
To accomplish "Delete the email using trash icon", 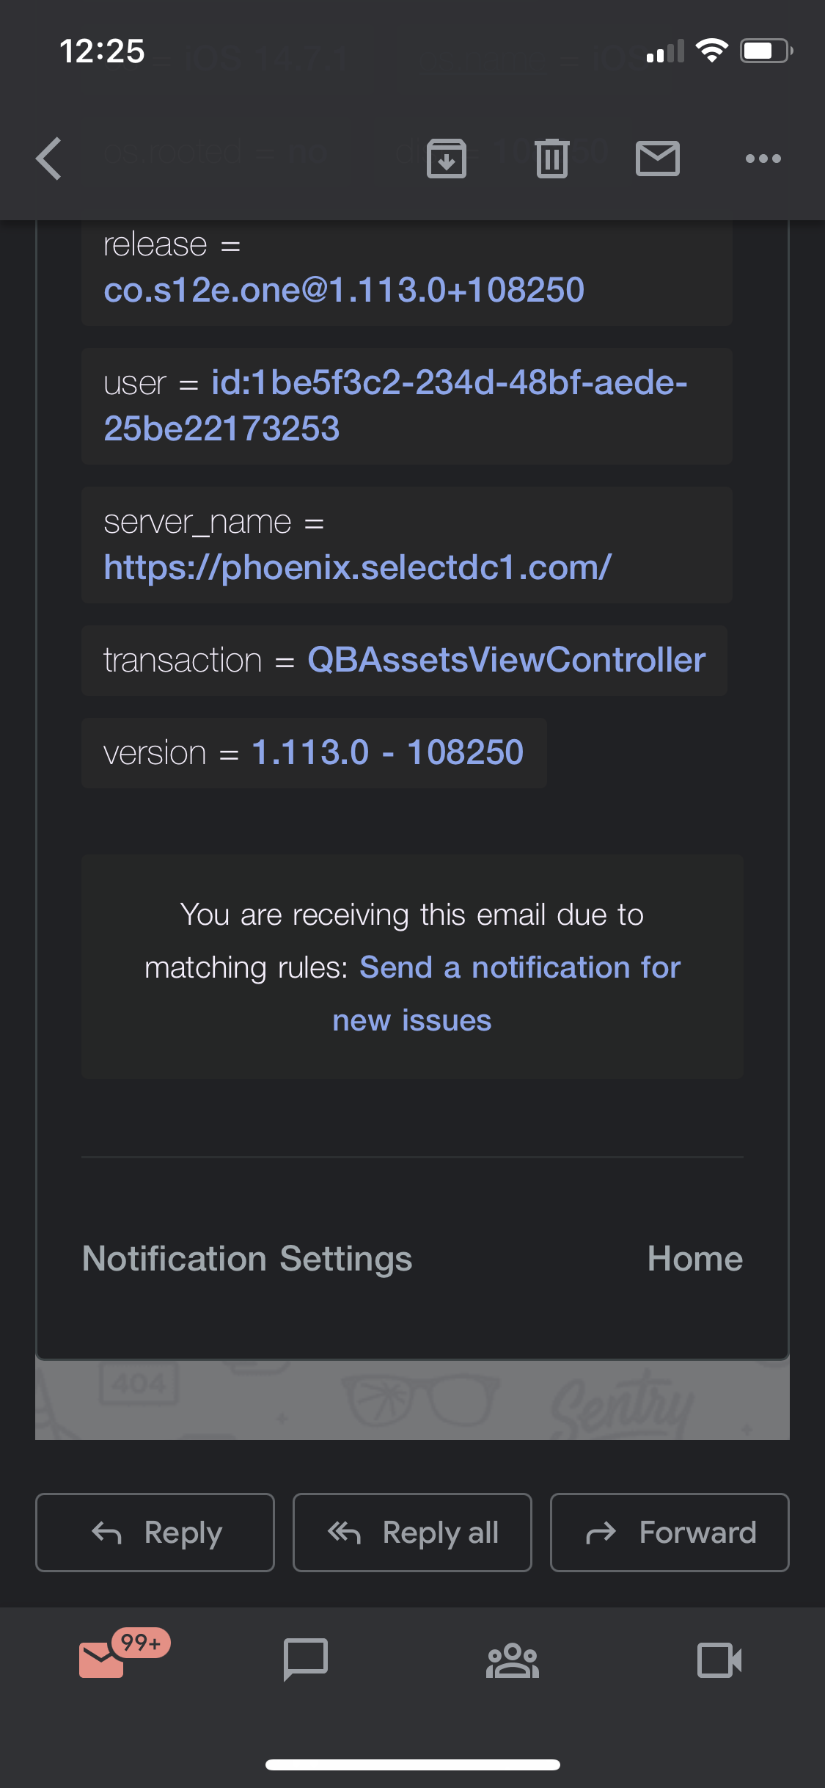I will coord(552,159).
